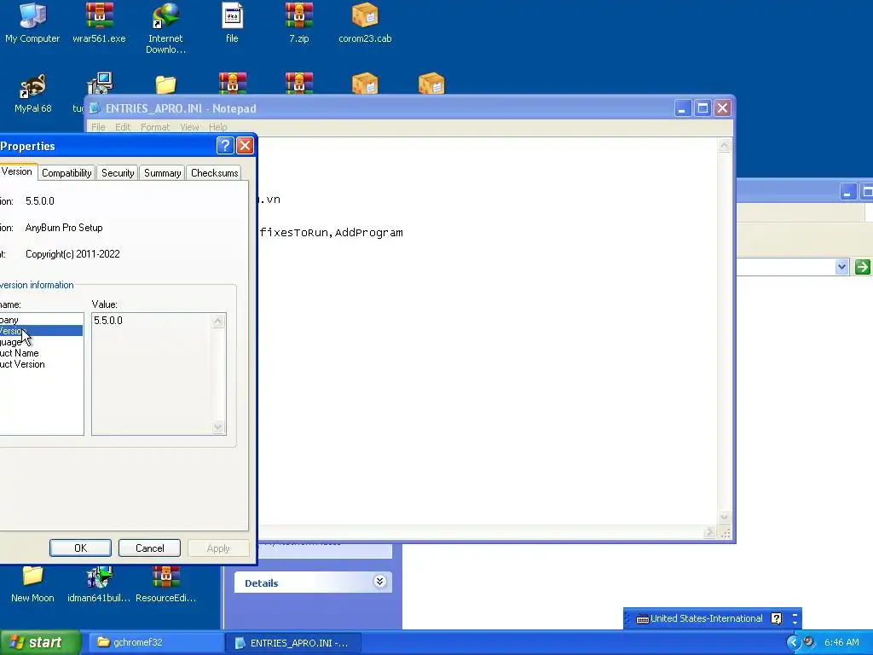The width and height of the screenshot is (873, 655).
Task: Click the Start button
Action: tap(40, 643)
